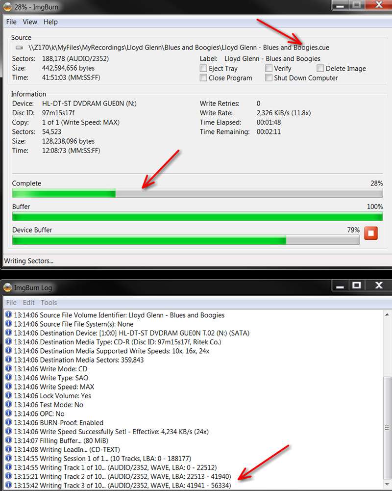Viewport: 392px width, 491px height.
Task: Click the written Size value 128,238,096 bytes
Action: pyautogui.click(x=68, y=141)
